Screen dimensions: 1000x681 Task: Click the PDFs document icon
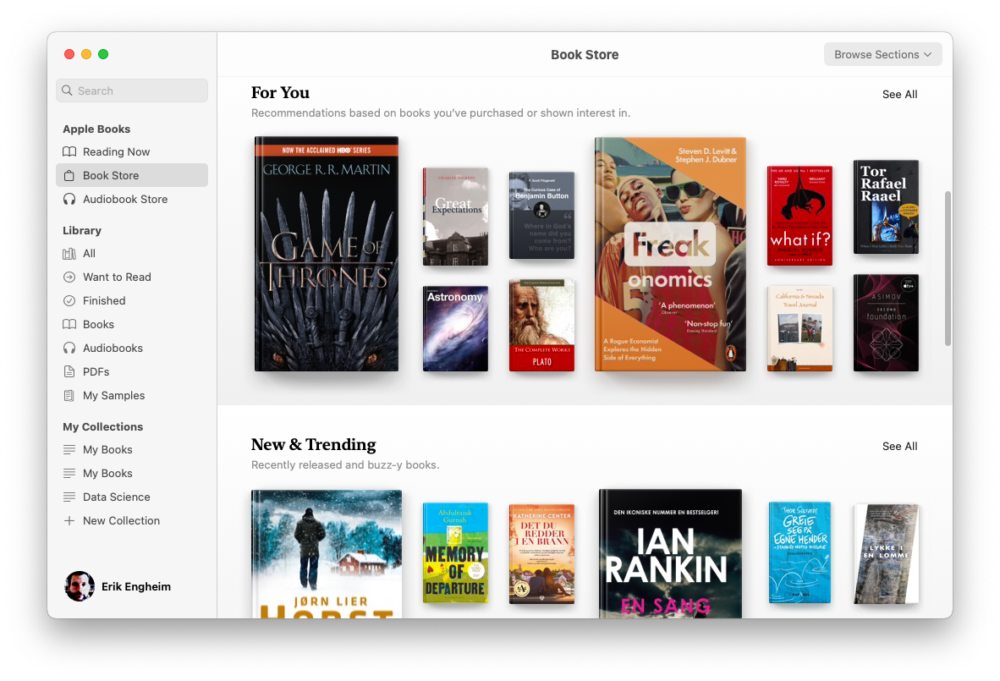tap(69, 371)
